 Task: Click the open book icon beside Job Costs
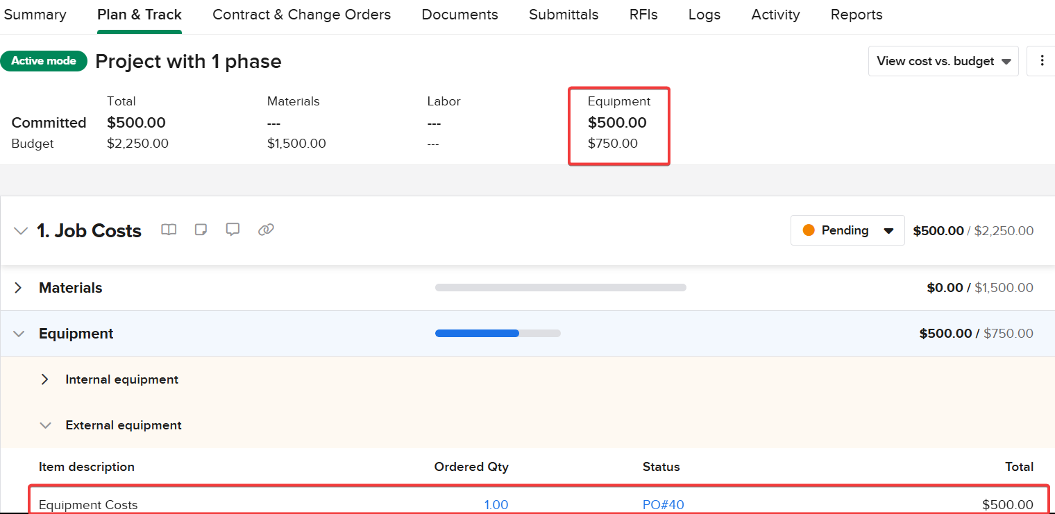tap(169, 230)
